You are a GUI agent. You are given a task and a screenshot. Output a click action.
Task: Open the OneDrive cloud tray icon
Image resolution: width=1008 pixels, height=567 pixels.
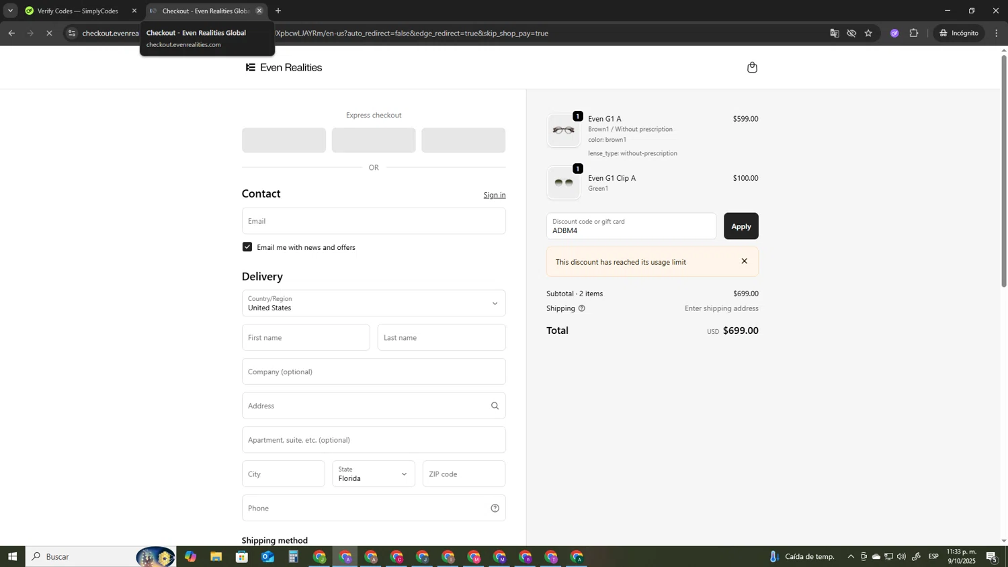tap(876, 556)
